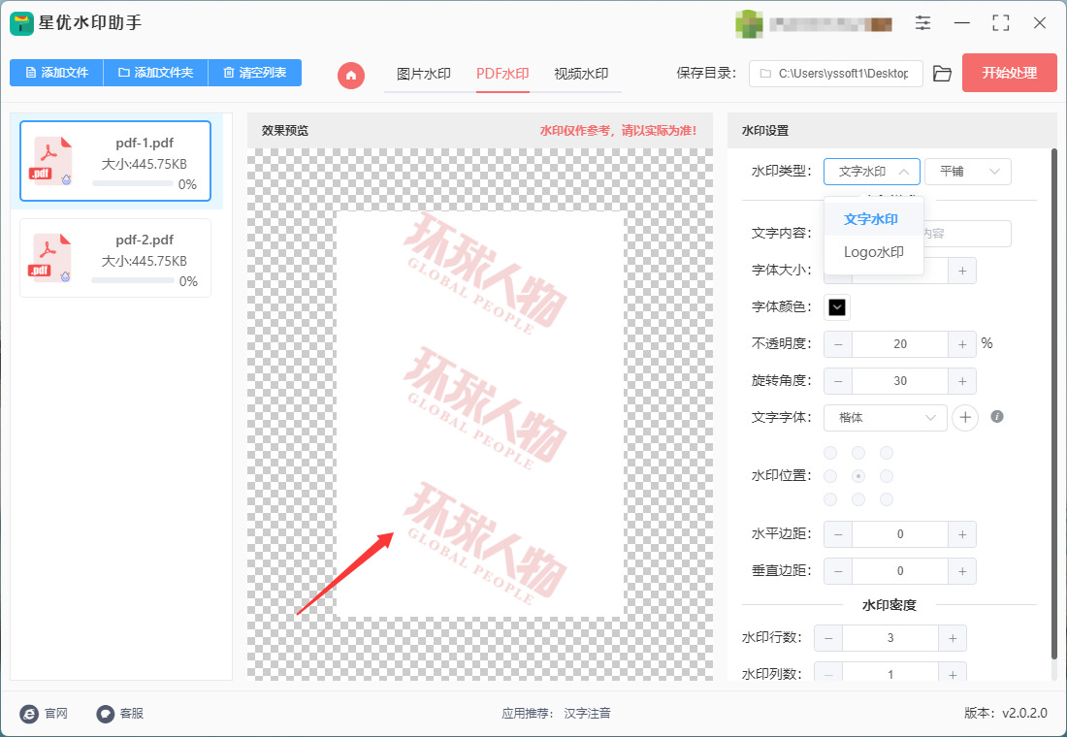1067x737 pixels.
Task: Open 官网 link
Action: coord(56,713)
